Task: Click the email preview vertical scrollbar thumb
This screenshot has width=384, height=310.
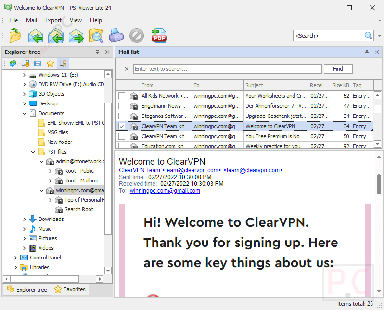Action: 379,184
